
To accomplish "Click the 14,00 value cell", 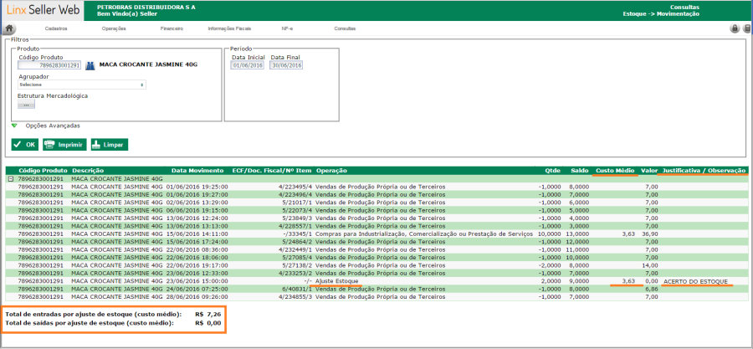I will click(650, 265).
